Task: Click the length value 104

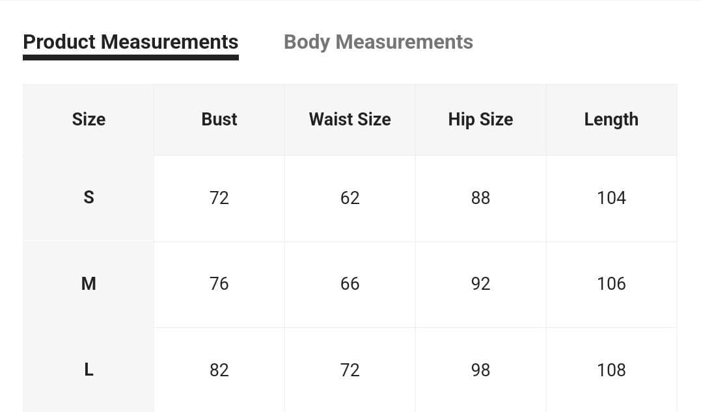Action: point(611,198)
